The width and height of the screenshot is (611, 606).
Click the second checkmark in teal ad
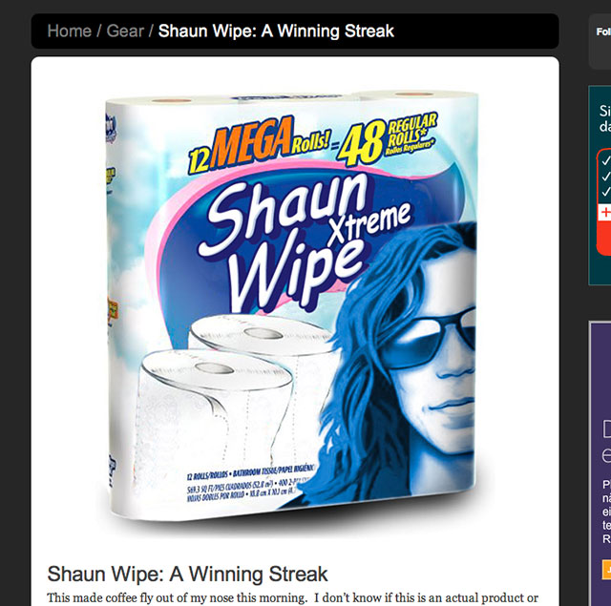coord(606,176)
